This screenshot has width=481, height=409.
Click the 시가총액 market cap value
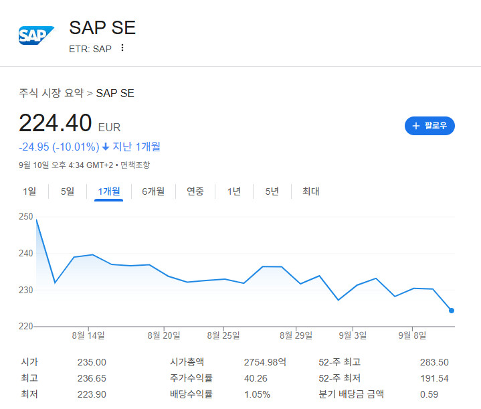click(x=265, y=362)
